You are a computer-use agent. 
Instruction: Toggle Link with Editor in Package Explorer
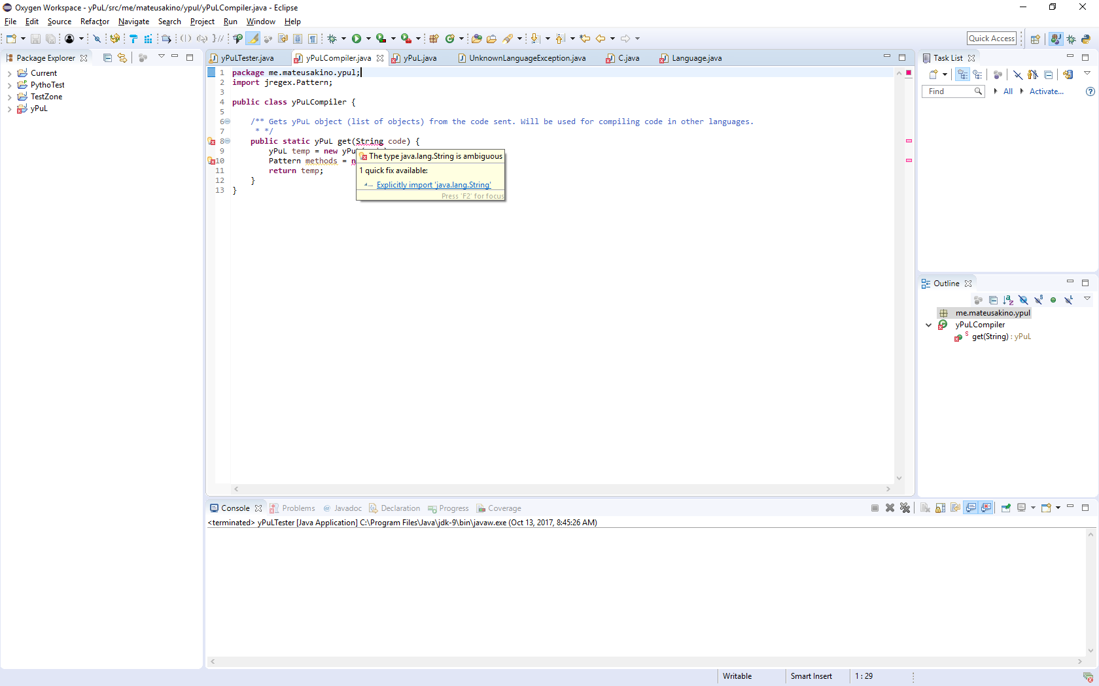click(x=122, y=57)
